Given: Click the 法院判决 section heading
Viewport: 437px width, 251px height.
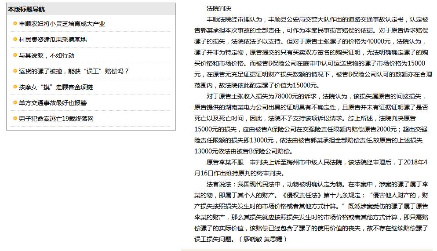Looking at the screenshot, I should pos(219,9).
